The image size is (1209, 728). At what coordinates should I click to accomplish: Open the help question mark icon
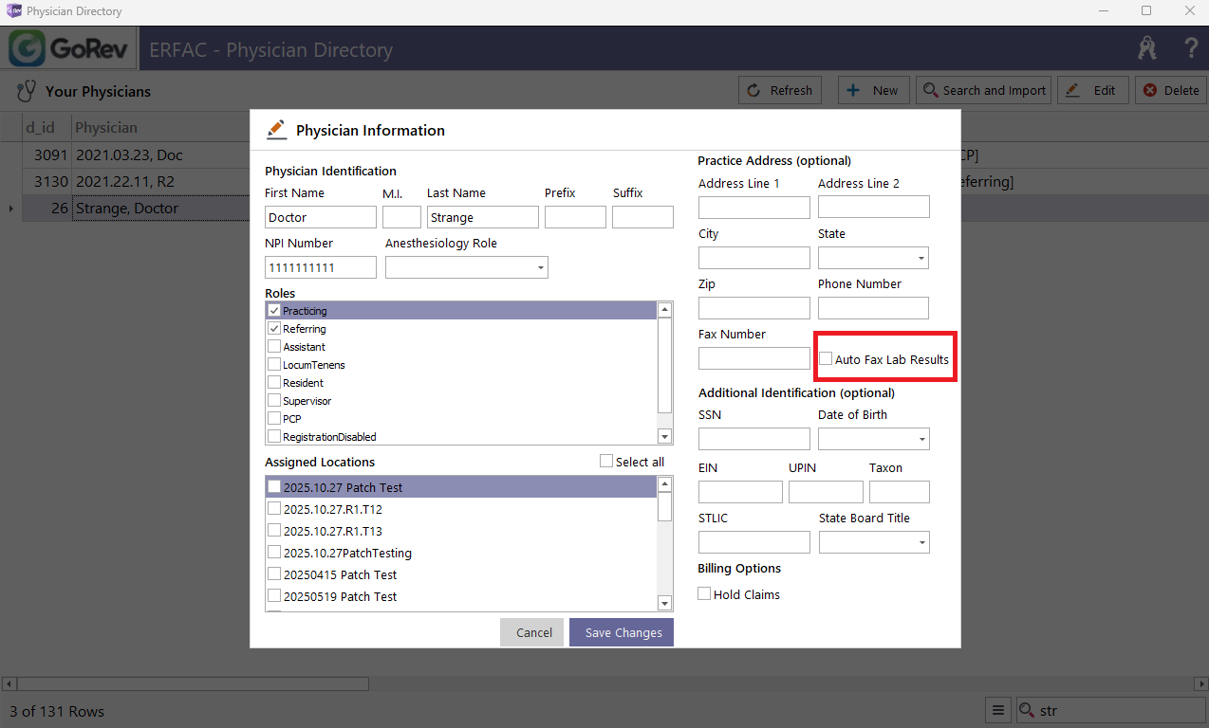point(1191,48)
